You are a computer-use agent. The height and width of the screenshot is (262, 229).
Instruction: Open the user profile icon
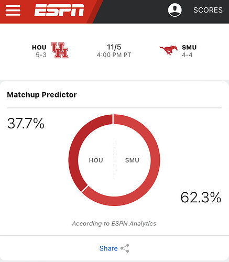pyautogui.click(x=175, y=10)
